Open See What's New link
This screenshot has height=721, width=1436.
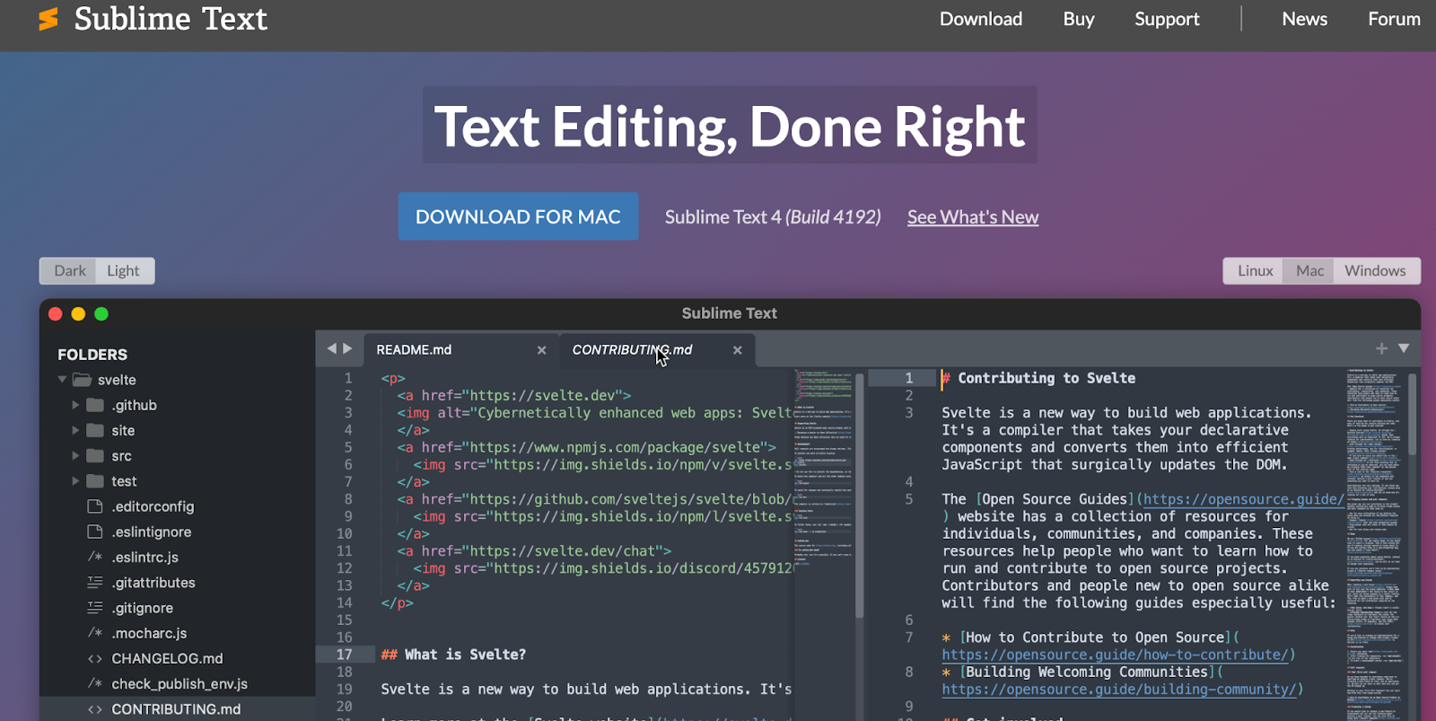[x=972, y=217]
